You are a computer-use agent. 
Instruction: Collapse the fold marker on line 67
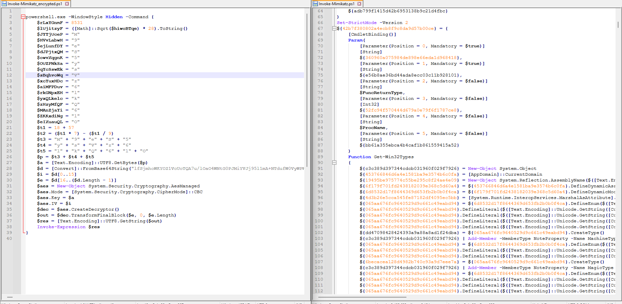click(334, 29)
